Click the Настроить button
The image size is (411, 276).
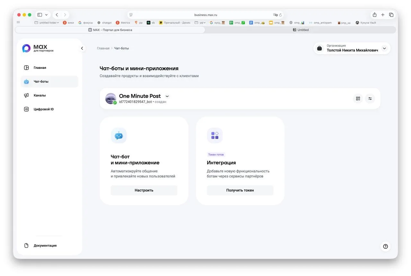144,190
